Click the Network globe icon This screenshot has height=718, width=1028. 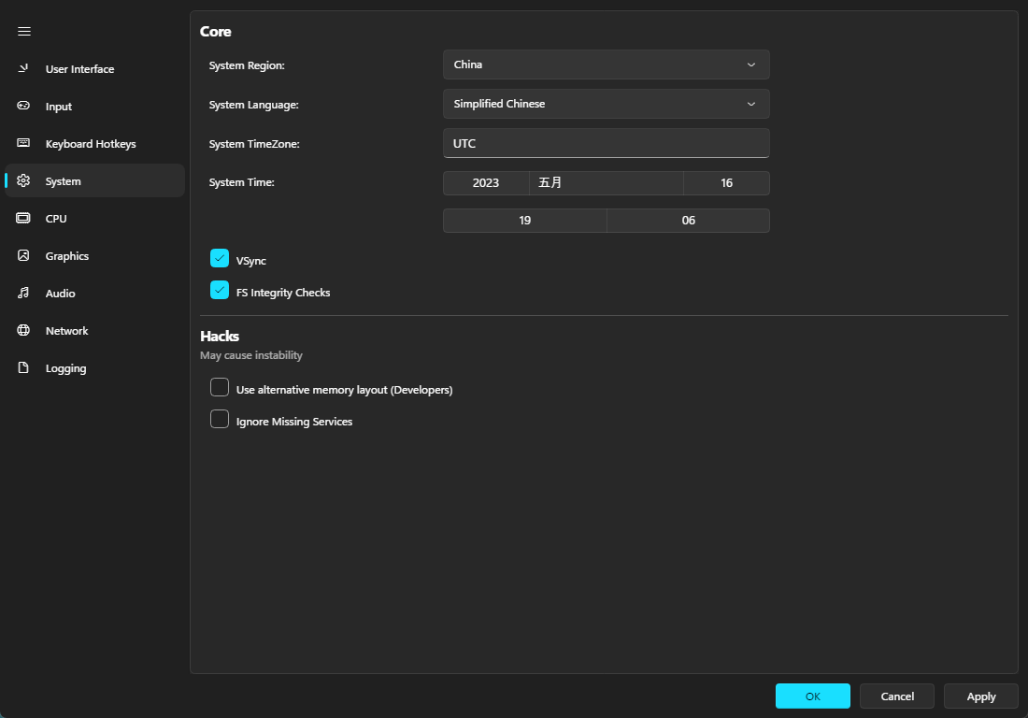pos(23,330)
